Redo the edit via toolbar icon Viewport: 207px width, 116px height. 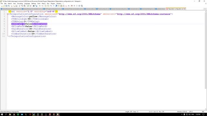(x=30, y=6)
